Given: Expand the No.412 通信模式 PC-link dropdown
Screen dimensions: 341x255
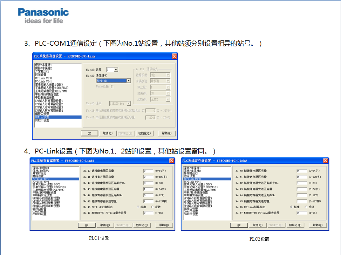Looking at the screenshot, I should tap(129, 81).
